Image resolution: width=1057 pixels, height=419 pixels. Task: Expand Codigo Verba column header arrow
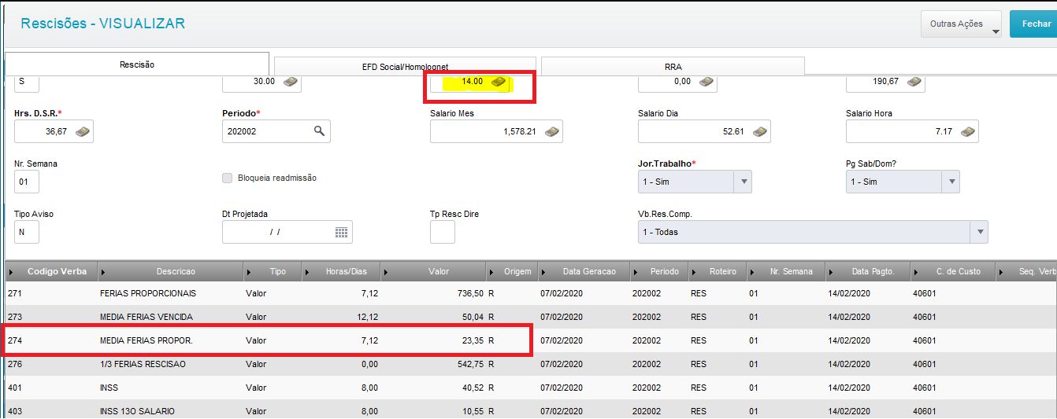pos(12,272)
